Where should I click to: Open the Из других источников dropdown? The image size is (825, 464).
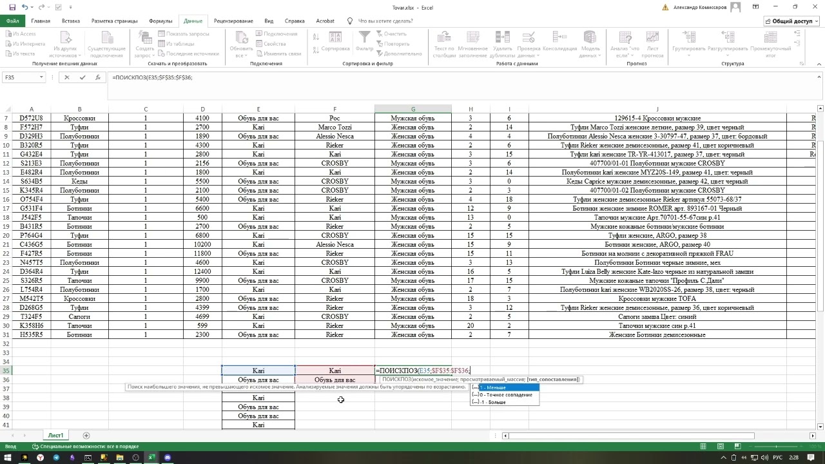pyautogui.click(x=65, y=44)
